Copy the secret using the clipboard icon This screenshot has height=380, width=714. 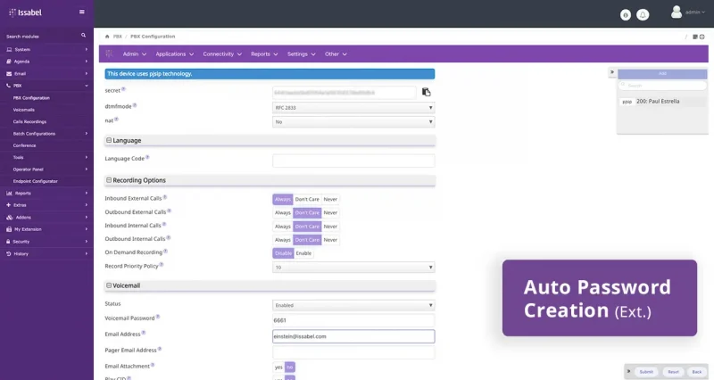click(427, 92)
